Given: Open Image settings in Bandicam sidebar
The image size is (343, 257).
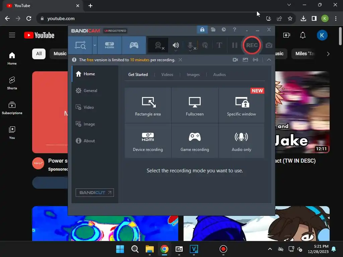Looking at the screenshot, I should (95, 124).
